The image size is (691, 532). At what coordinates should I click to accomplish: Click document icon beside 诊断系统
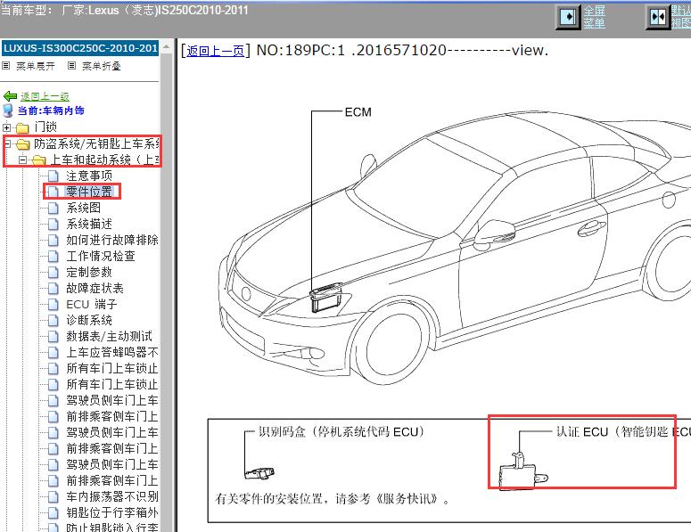[53, 320]
